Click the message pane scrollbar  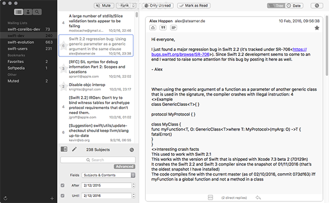click(327, 45)
